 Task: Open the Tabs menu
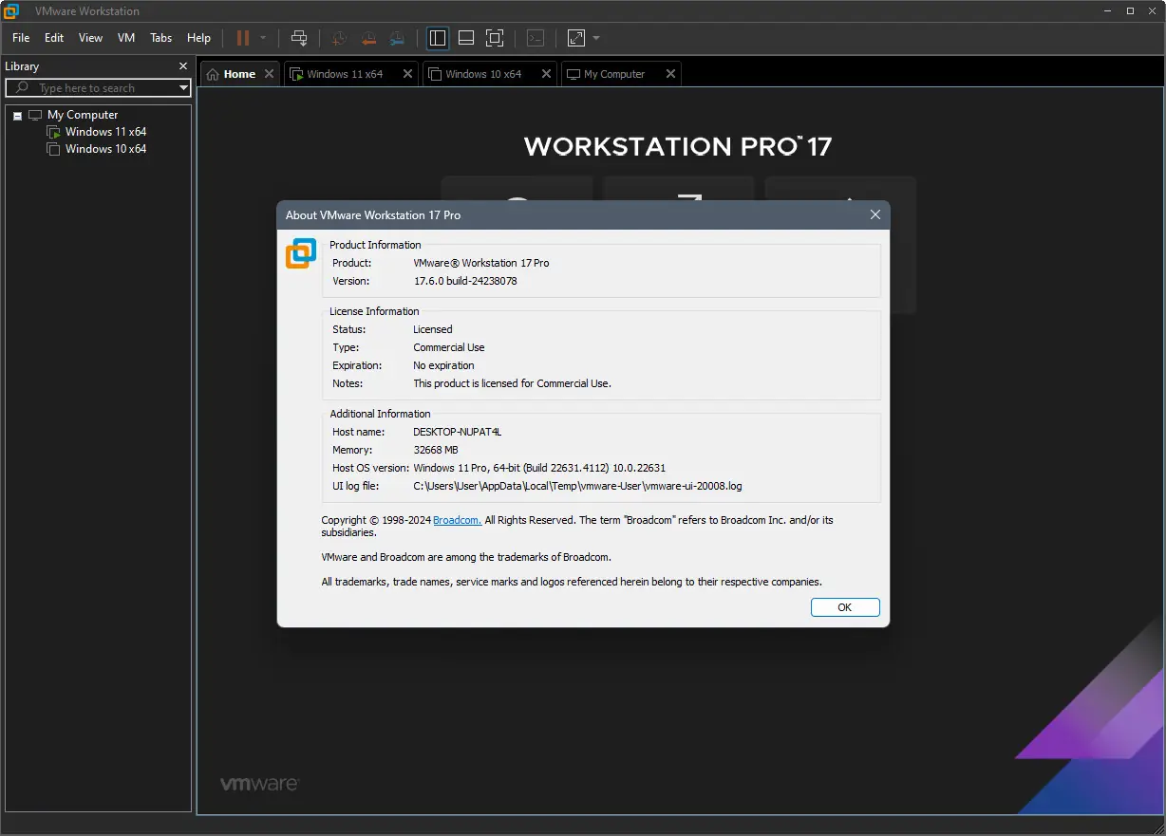[161, 38]
